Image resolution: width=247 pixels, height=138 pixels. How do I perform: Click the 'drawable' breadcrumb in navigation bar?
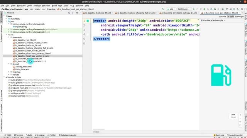[51, 9]
